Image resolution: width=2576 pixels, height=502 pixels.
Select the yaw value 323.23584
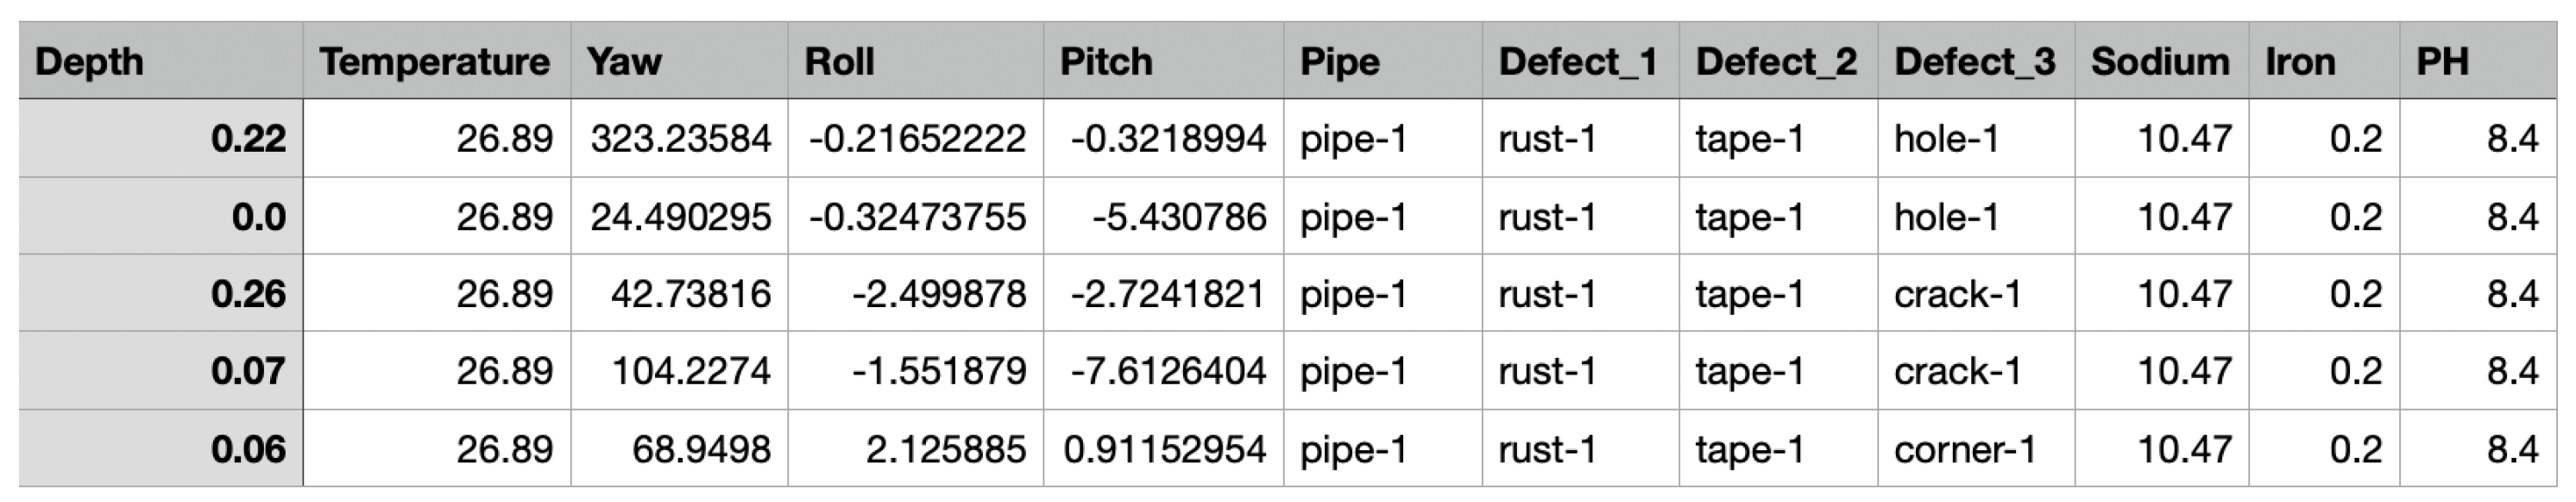tap(680, 138)
